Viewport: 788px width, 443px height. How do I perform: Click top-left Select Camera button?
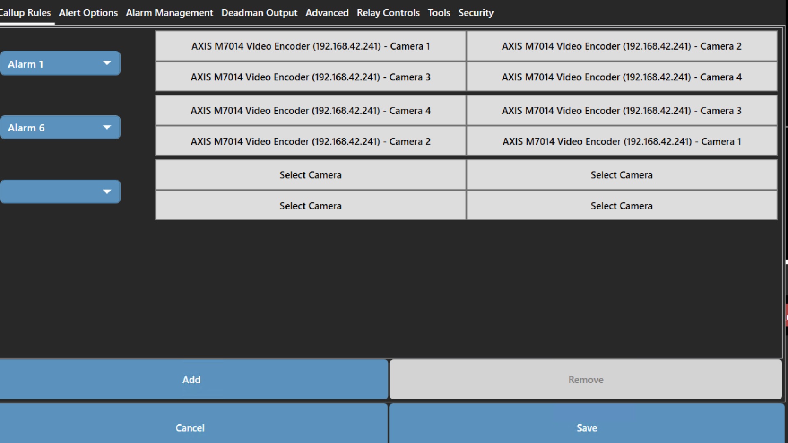311,175
